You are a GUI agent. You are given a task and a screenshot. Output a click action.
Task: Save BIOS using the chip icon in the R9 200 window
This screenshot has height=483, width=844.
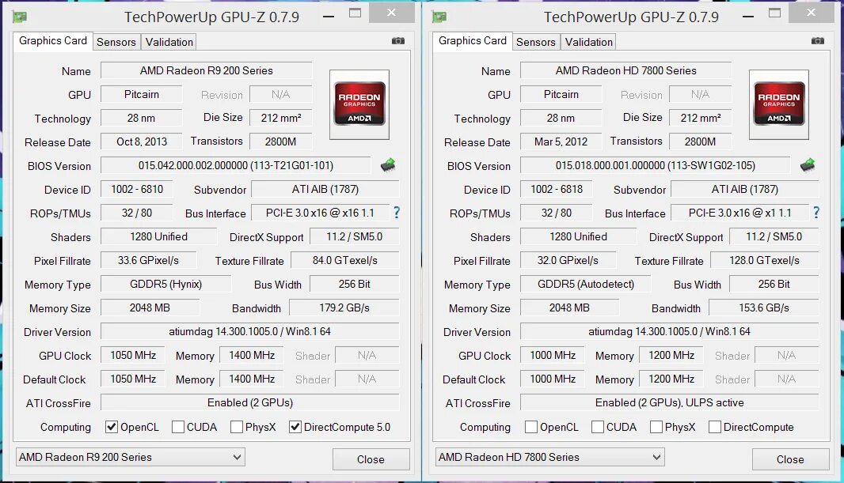388,165
